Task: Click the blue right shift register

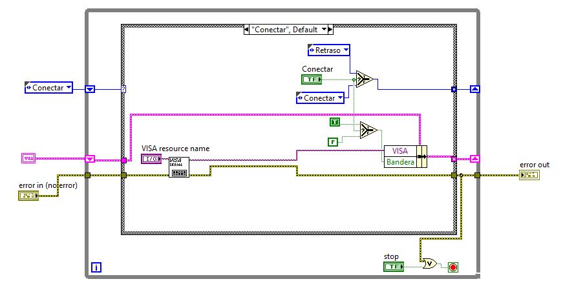Action: click(475, 89)
